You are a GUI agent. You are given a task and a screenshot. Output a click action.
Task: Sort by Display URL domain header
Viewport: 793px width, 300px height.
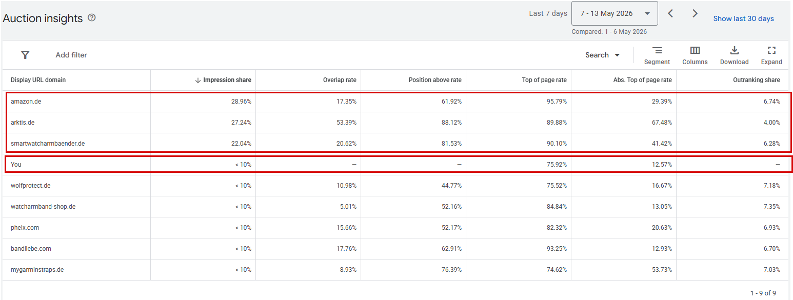(38, 80)
